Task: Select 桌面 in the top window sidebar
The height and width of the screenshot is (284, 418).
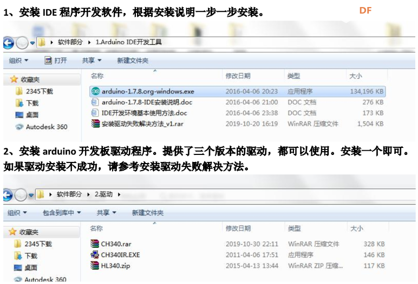Action: [27, 115]
